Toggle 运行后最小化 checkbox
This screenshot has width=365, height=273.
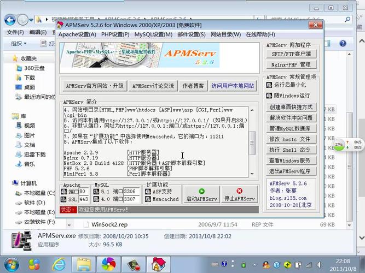(269, 85)
